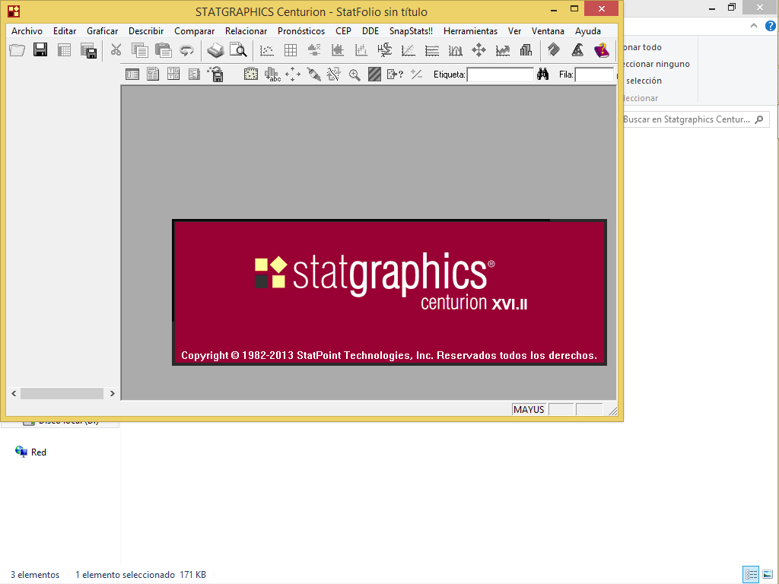Click the '3 elementos' status bar text
This screenshot has height=584, width=779.
click(35, 575)
